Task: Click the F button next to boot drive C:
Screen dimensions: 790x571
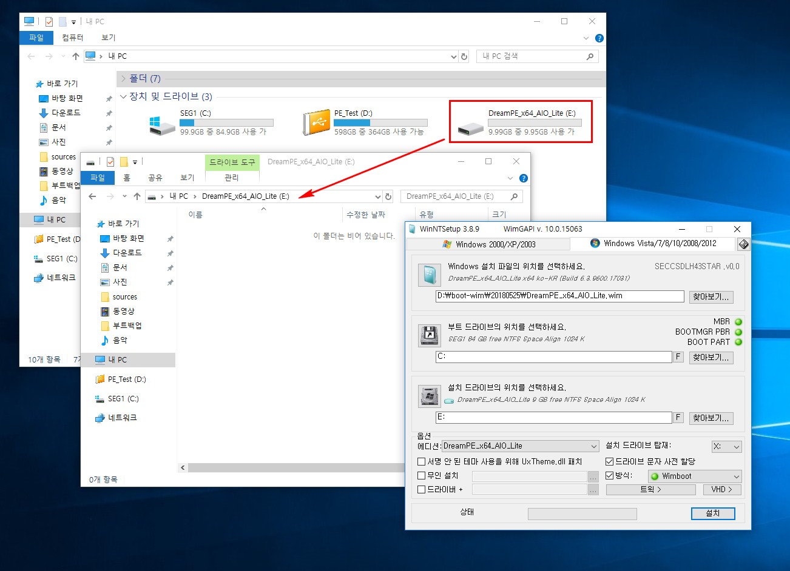Action: [678, 356]
